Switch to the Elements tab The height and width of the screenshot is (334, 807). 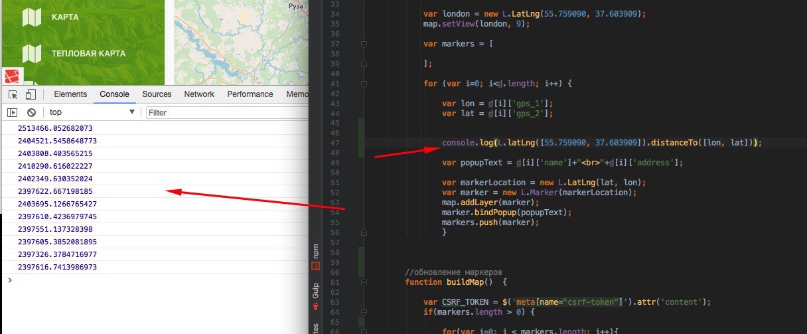[x=70, y=94]
